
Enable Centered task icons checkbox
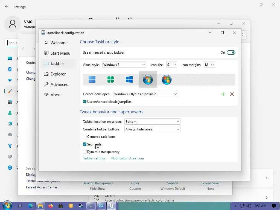click(85, 137)
